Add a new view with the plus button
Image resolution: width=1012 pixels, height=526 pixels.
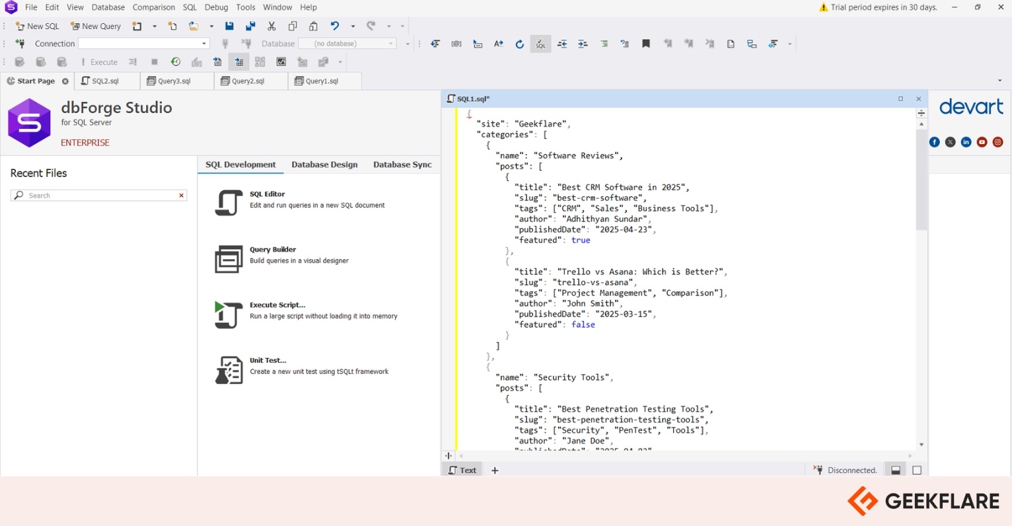[495, 470]
